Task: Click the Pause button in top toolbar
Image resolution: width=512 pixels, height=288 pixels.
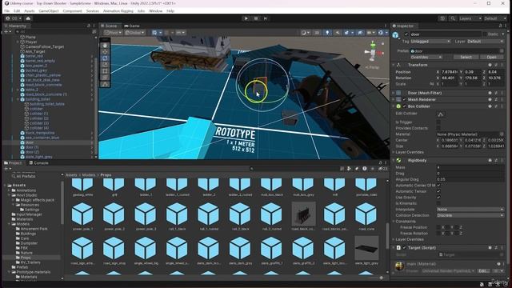Action: [x=256, y=18]
